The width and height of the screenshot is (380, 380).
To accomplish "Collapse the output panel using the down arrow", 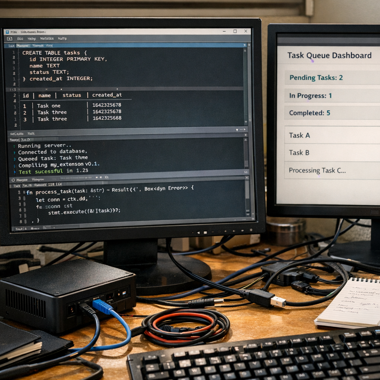I will [236, 130].
